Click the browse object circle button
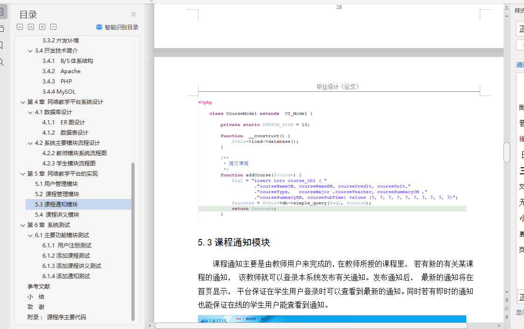 [507, 308]
